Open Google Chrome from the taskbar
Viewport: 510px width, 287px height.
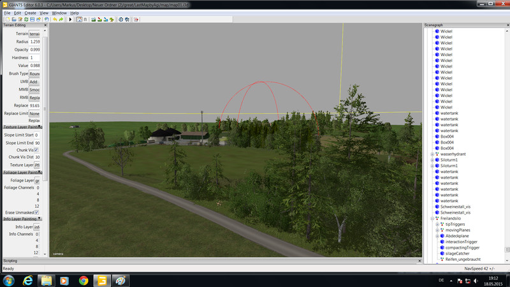click(84, 280)
